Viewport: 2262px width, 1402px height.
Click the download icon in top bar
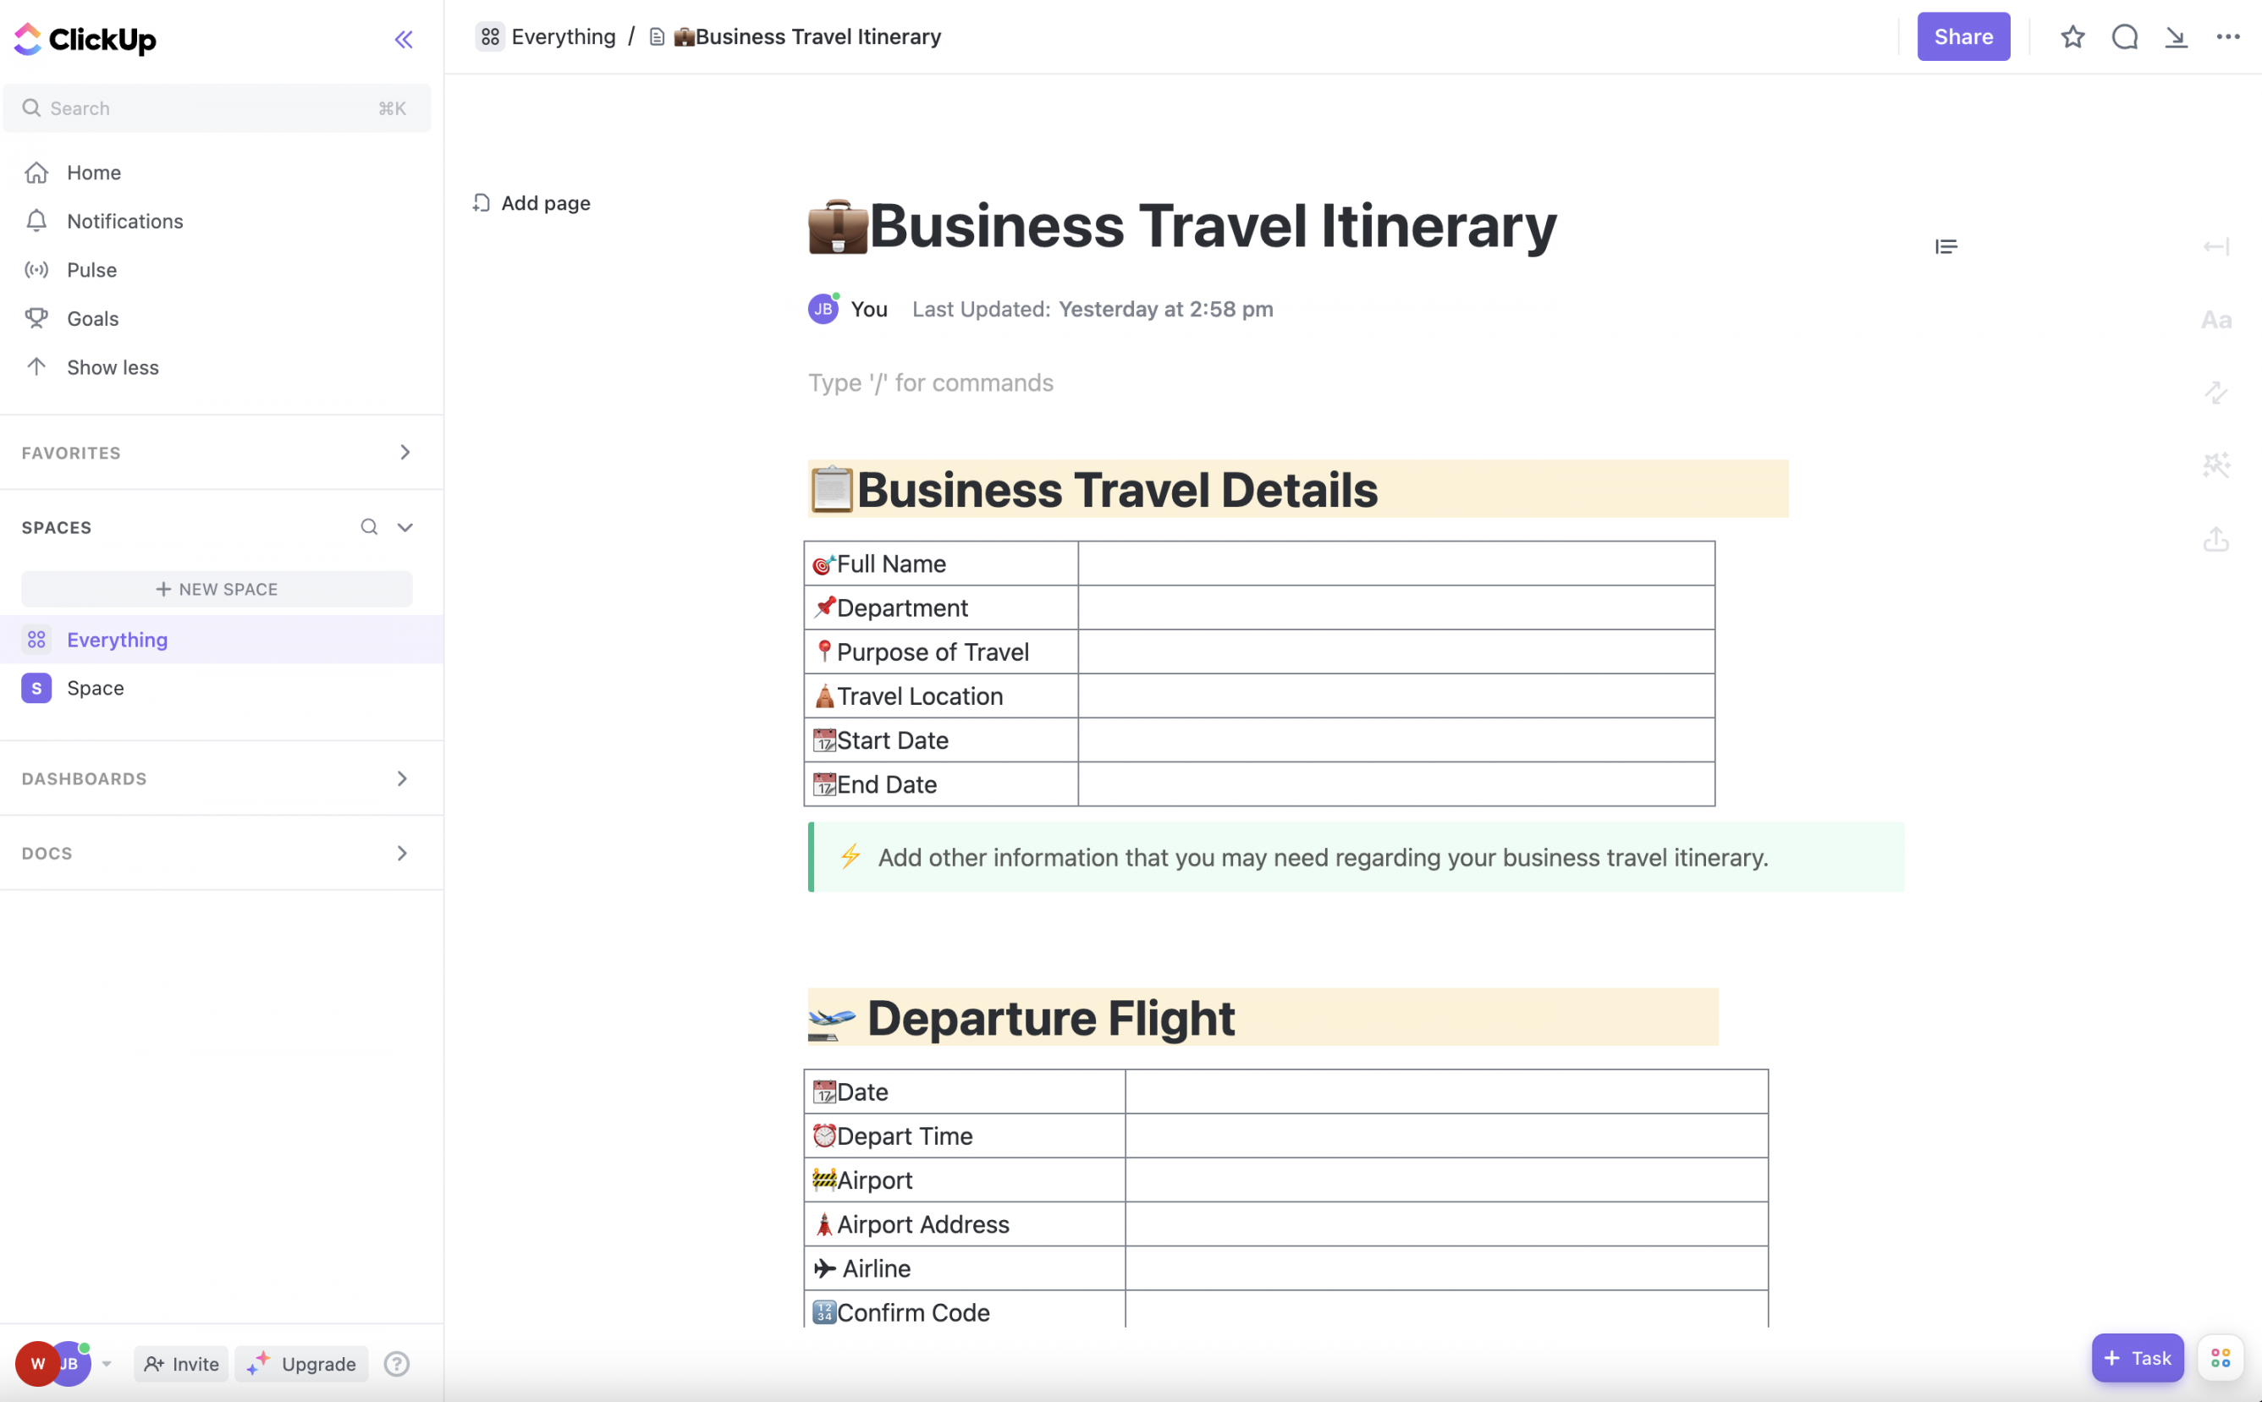tap(2177, 36)
